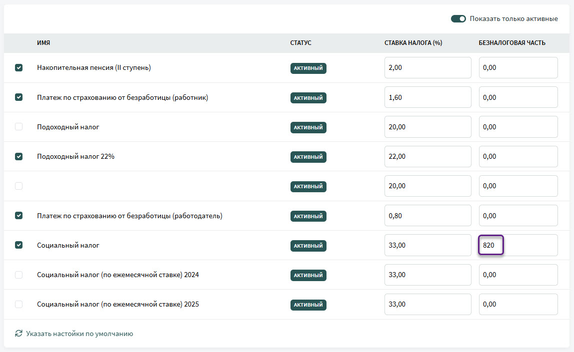Tick the checkbox of the unnamed tax row
The image size is (574, 352).
19,186
